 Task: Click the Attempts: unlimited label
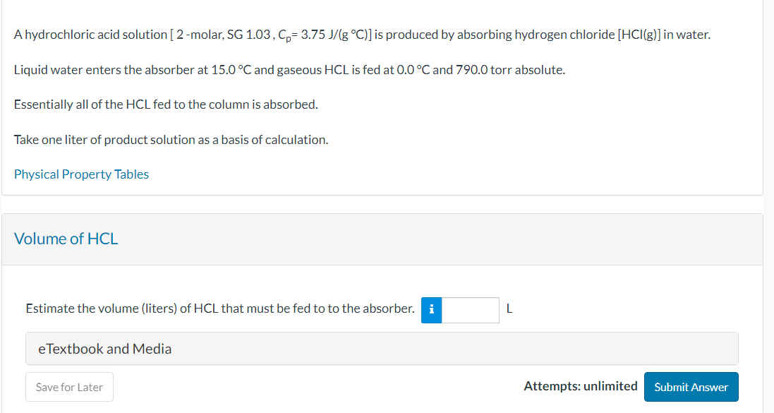click(x=580, y=385)
